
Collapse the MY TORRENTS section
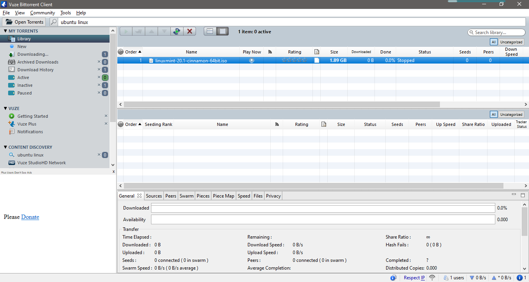(5, 31)
